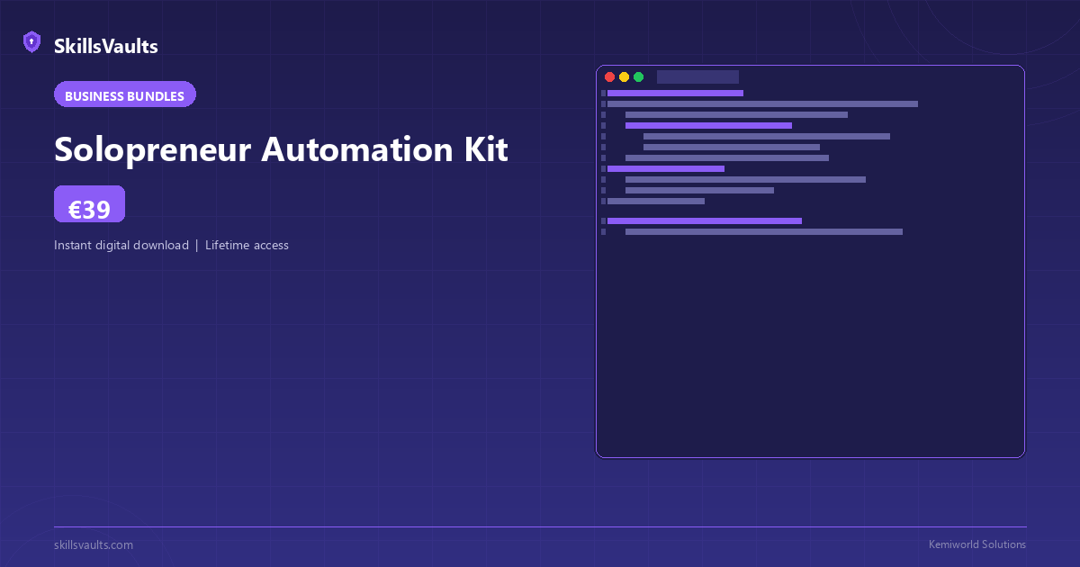
Task: Open the skillsvaults.com footer link
Action: pos(94,544)
